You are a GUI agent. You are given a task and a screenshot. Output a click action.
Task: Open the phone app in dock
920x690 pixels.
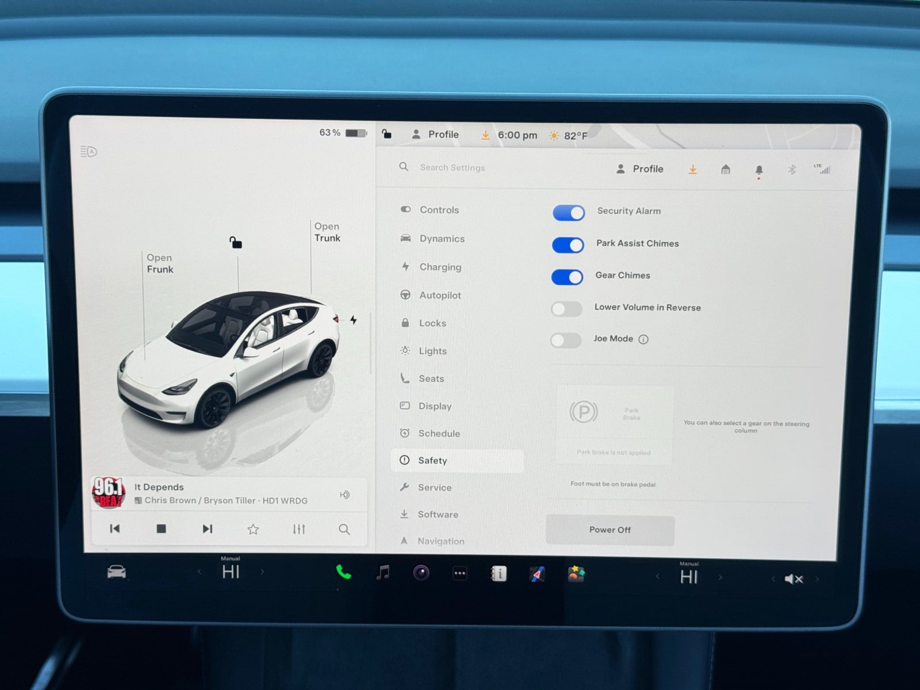click(x=343, y=572)
